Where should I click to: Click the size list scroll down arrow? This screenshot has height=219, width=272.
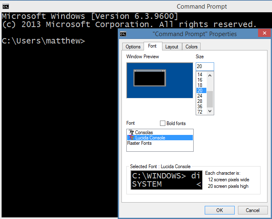210,111
